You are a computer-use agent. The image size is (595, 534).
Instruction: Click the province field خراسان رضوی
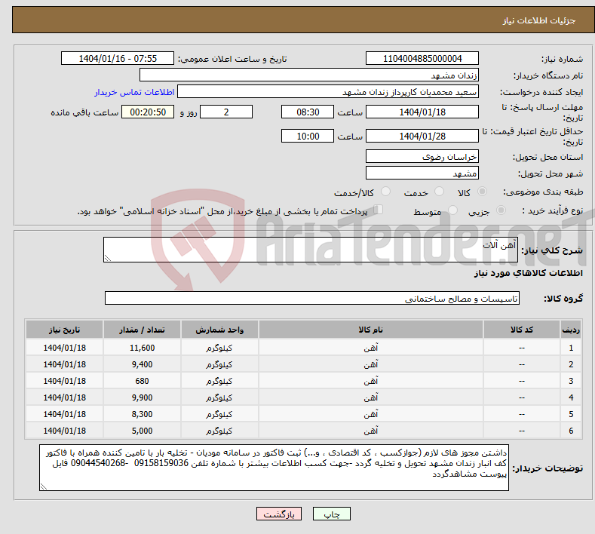tap(422, 156)
